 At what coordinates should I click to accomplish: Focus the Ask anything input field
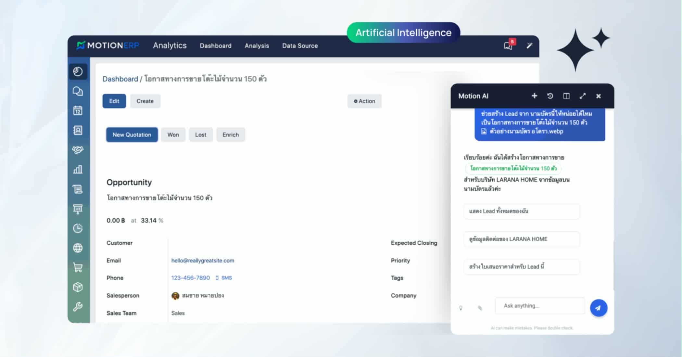540,306
